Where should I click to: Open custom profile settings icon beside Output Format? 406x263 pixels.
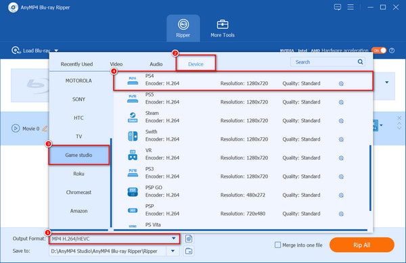(189, 239)
